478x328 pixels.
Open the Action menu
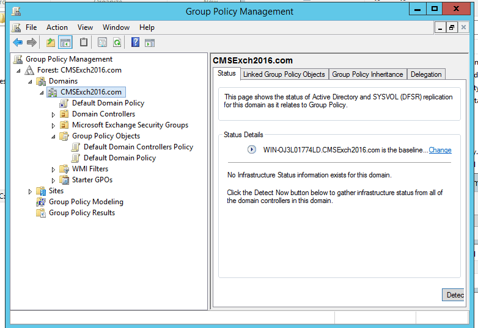pos(57,27)
